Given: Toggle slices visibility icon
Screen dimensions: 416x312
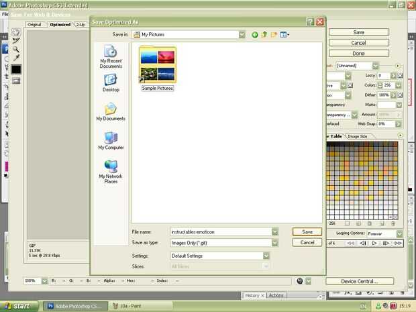Looking at the screenshot, I should [x=16, y=81].
